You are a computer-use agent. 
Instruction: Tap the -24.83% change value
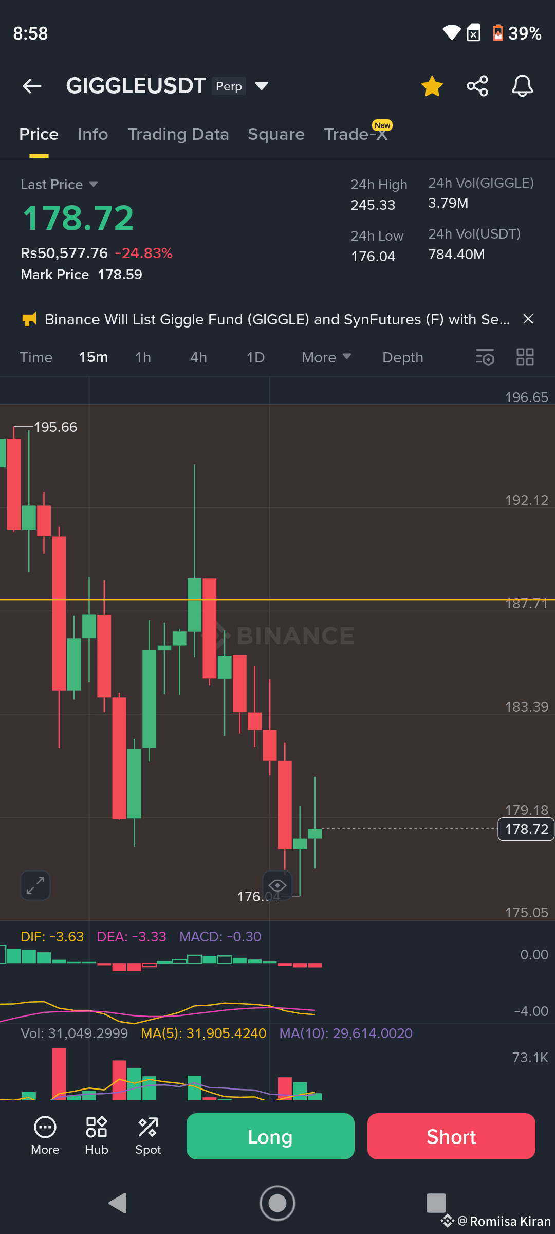pyautogui.click(x=144, y=253)
